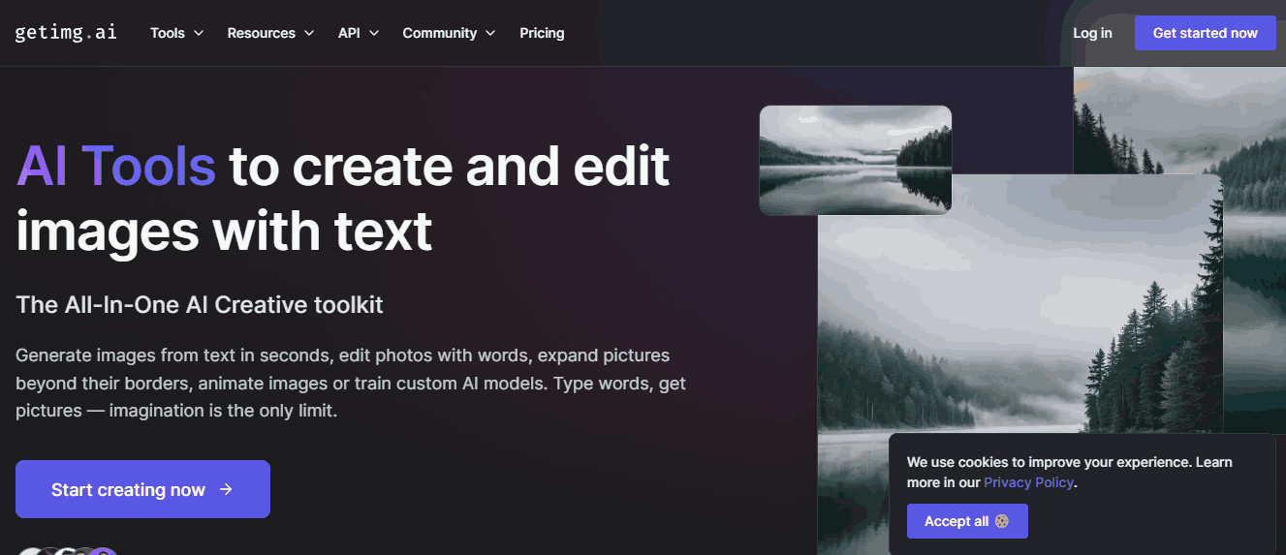The image size is (1286, 555).
Task: Accept all cookies
Action: coord(966,521)
